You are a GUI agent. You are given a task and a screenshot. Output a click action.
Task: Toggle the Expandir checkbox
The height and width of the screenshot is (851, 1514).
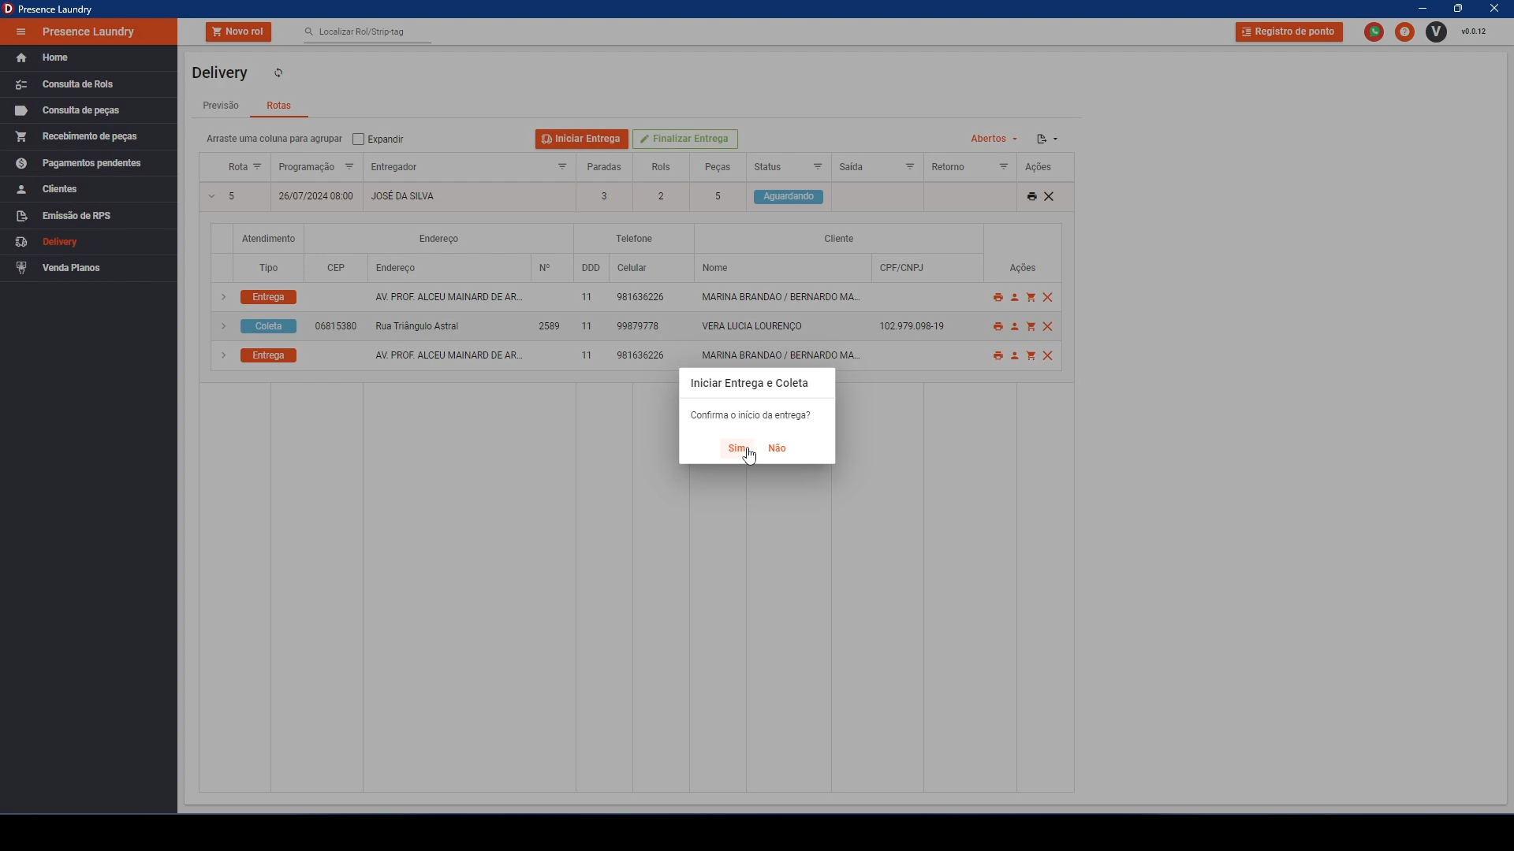(359, 139)
